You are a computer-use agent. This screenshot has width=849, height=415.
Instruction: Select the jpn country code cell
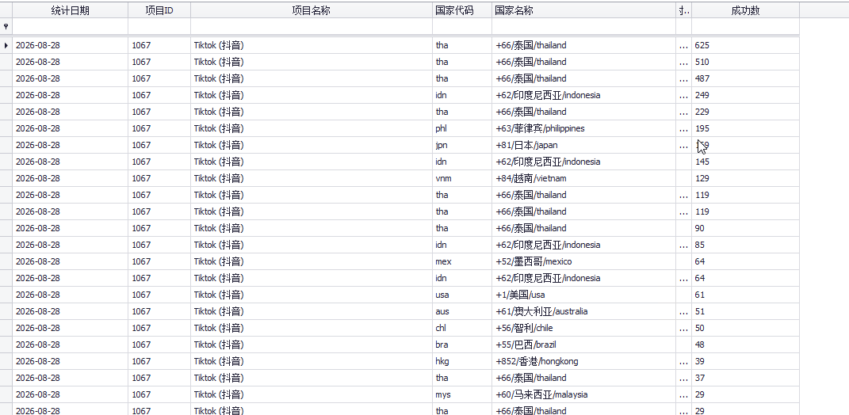pyautogui.click(x=462, y=145)
